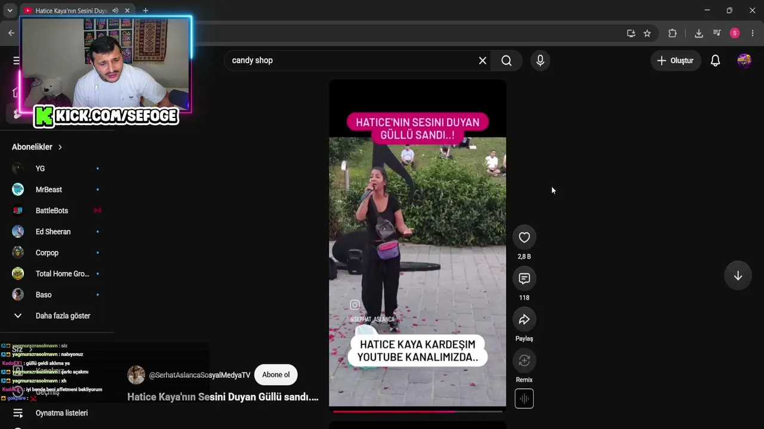This screenshot has height=429, width=764.
Task: Like the Hatice Kaya short
Action: pyautogui.click(x=524, y=238)
